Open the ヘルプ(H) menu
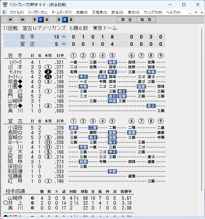This screenshot has width=205, height=219. 173,12
